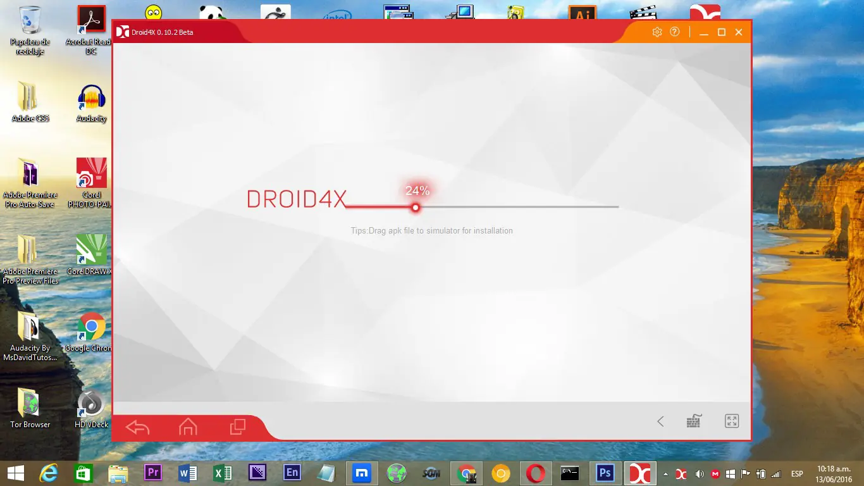Open Microsoft Word from taskbar

188,473
